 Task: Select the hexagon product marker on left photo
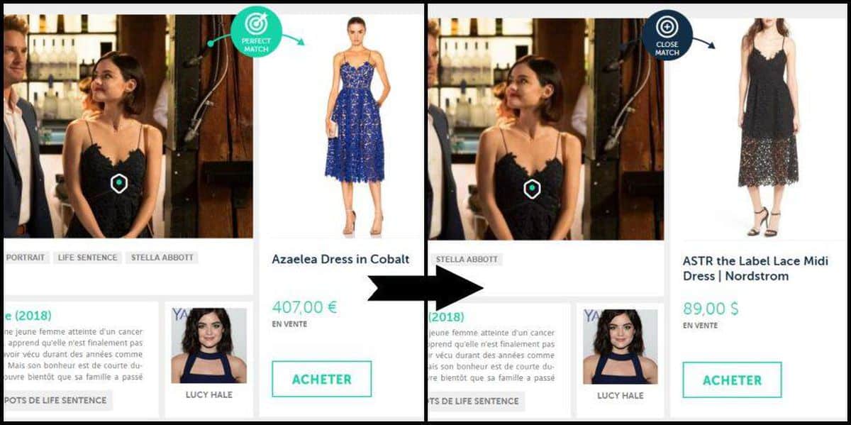[119, 184]
